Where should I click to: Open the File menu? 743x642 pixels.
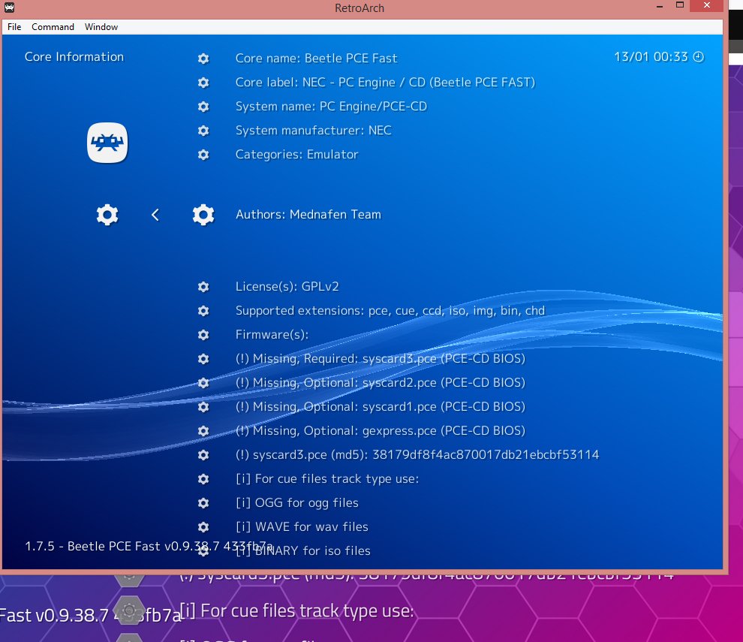(14, 27)
